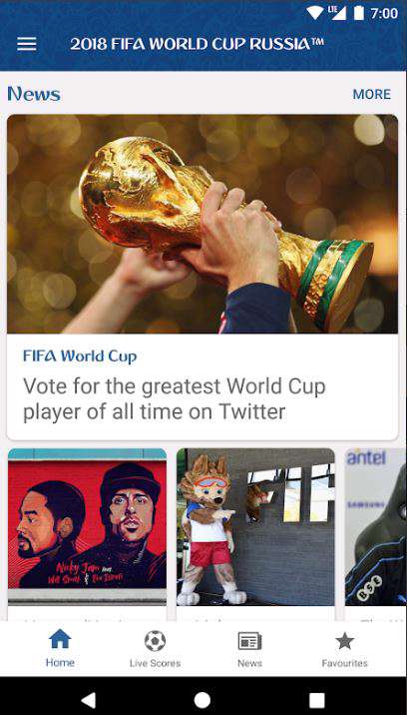Open the World Cup trophy news image
407x715 pixels.
click(x=203, y=224)
